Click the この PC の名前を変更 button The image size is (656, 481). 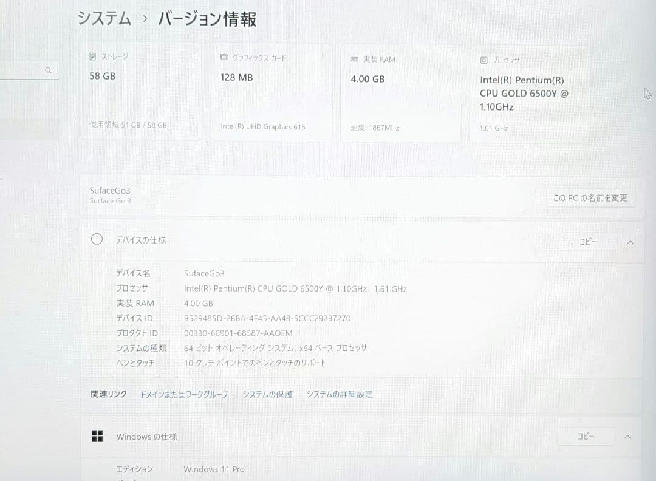coord(590,198)
